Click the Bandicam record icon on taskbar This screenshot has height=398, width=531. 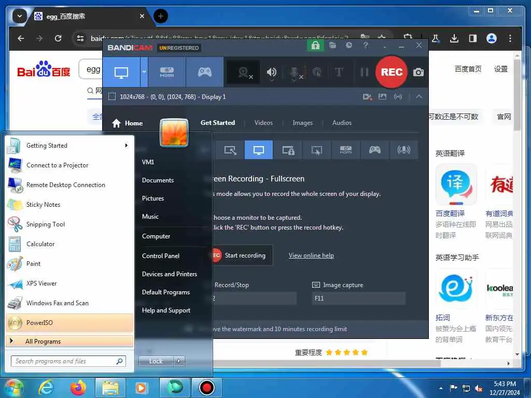206,388
